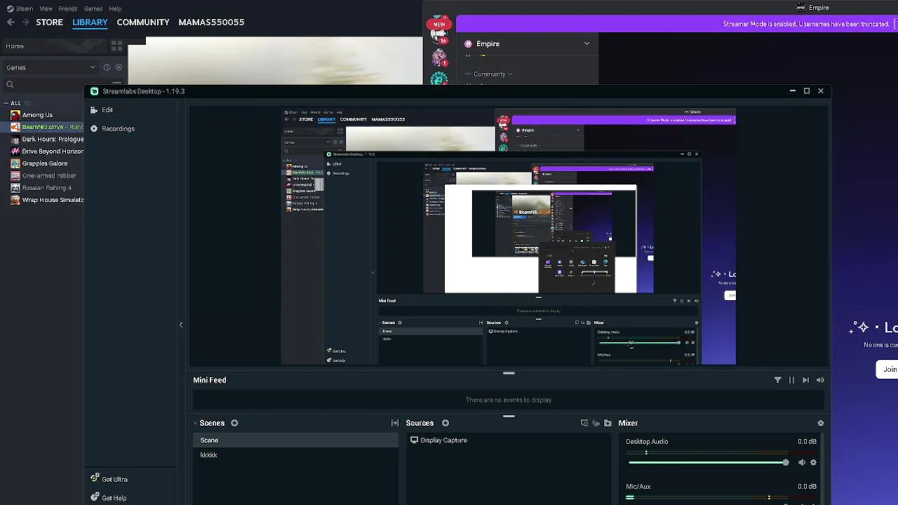Viewport: 898px width, 505px height.
Task: Open scene transitions icon in Scenes panel
Action: click(395, 423)
